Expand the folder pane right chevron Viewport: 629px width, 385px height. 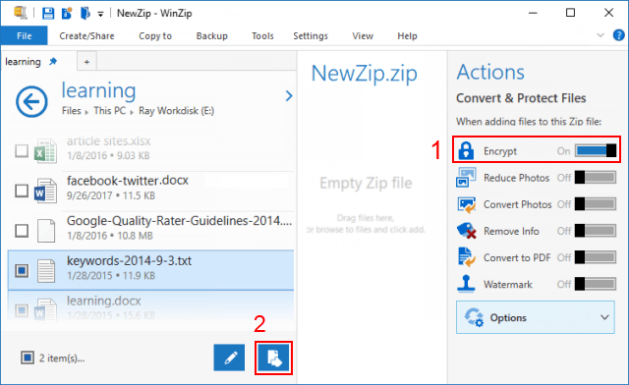tap(289, 95)
